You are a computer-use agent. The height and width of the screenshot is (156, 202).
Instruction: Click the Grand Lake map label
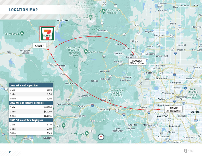(63, 20)
